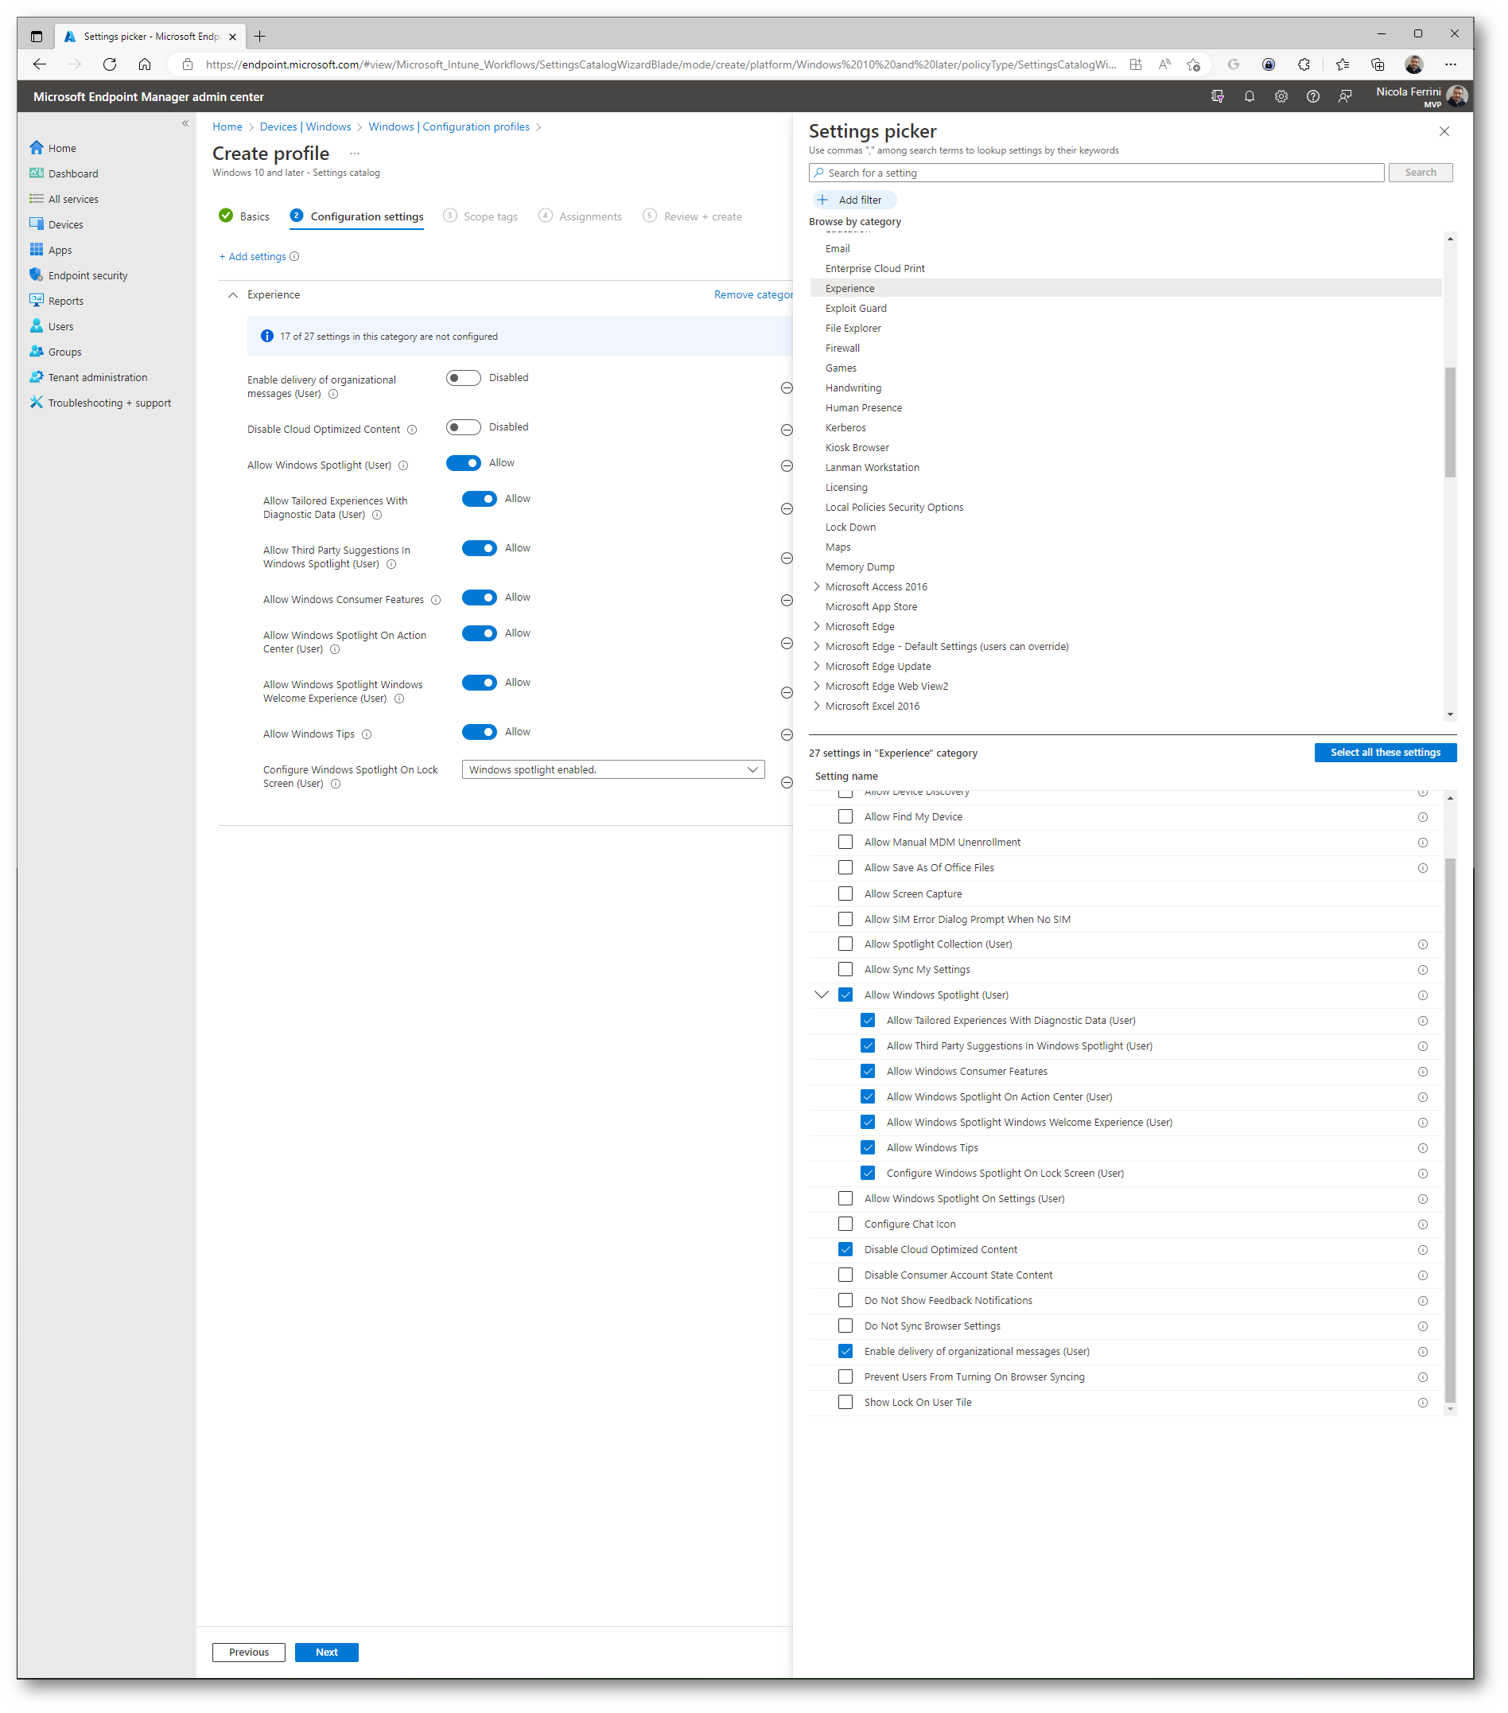This screenshot has height=1713, width=1508.
Task: Expand Microsoft Excel 2016 category
Action: pyautogui.click(x=817, y=707)
